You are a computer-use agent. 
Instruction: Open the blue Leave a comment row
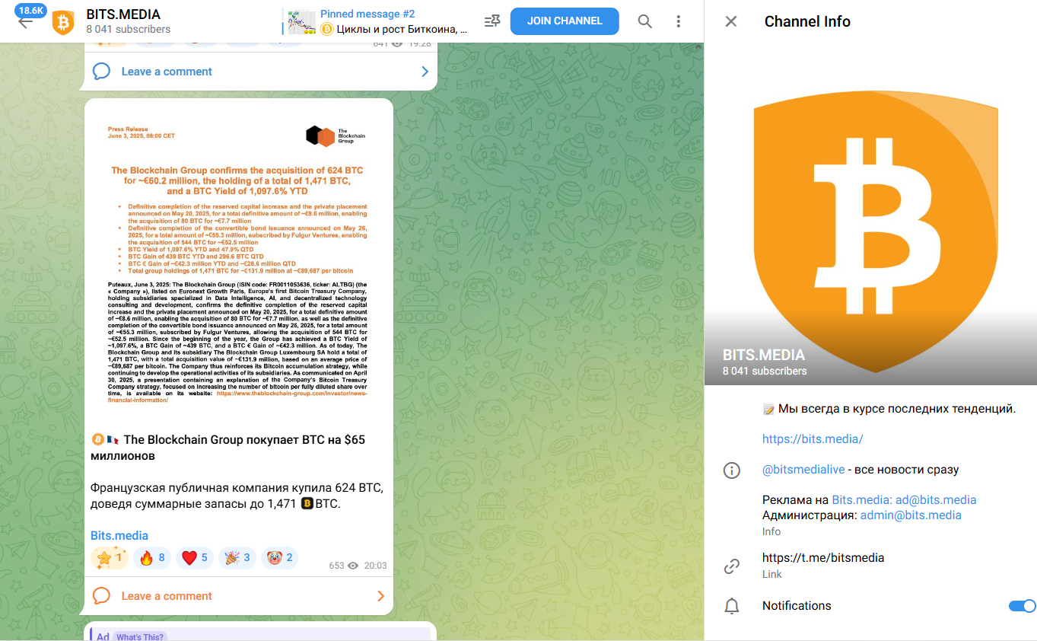tap(261, 72)
